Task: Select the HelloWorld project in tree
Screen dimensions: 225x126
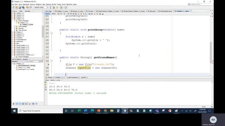Action: pos(20,42)
